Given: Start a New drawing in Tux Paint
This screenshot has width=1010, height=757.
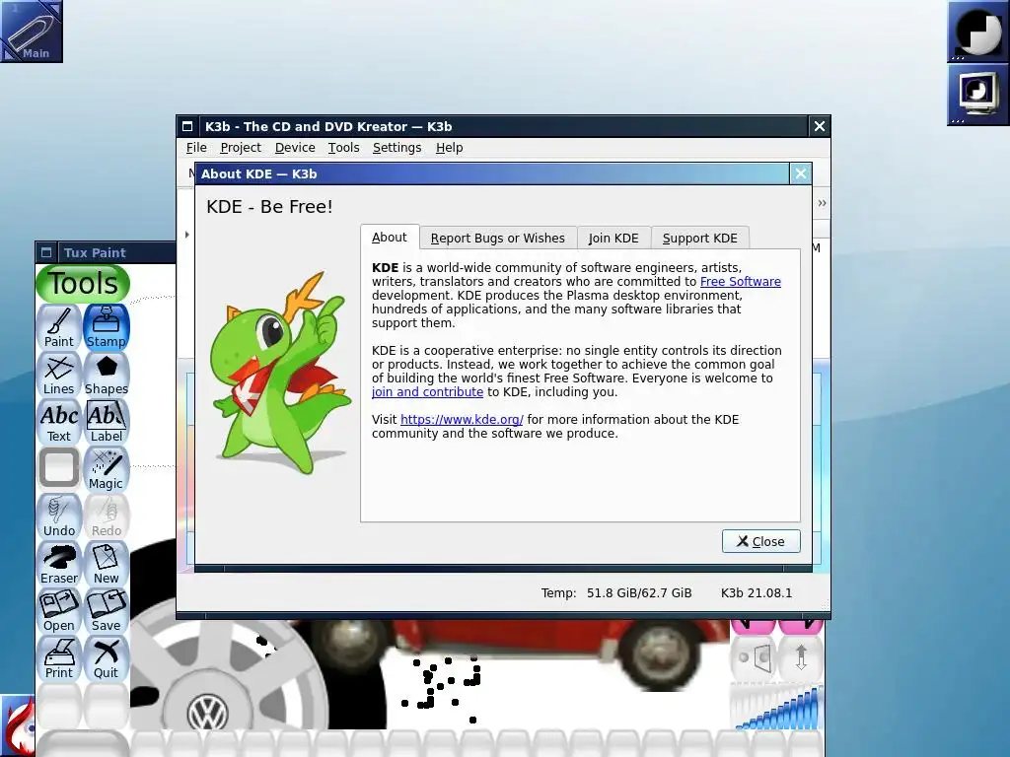Looking at the screenshot, I should 107,564.
